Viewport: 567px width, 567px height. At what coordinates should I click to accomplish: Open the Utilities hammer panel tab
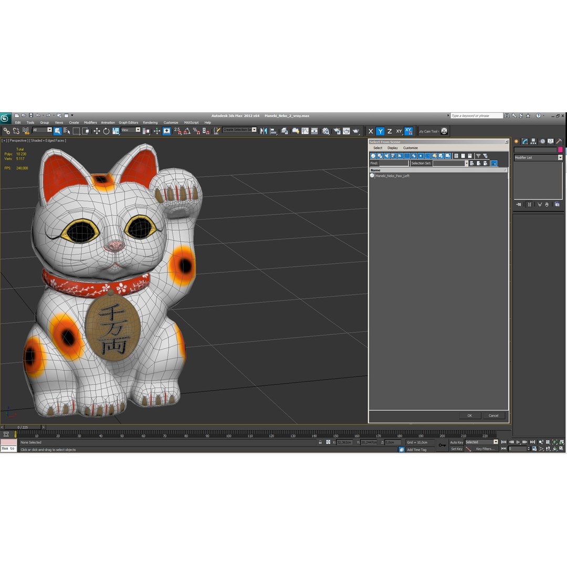(x=559, y=141)
